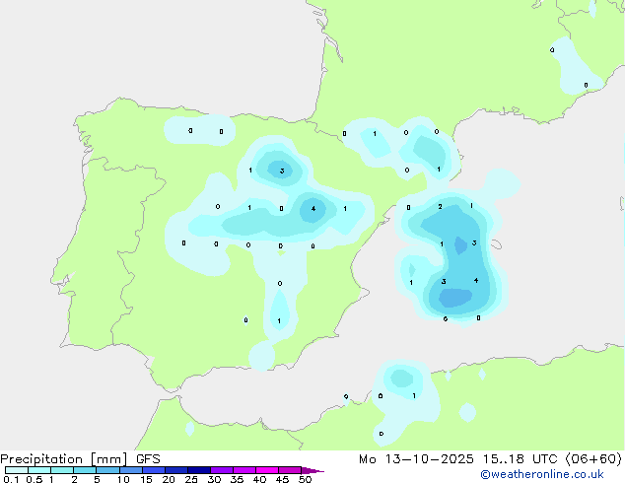Select the 2 mm legend color swatch
Screen dimensions: 625x483
tap(85, 470)
